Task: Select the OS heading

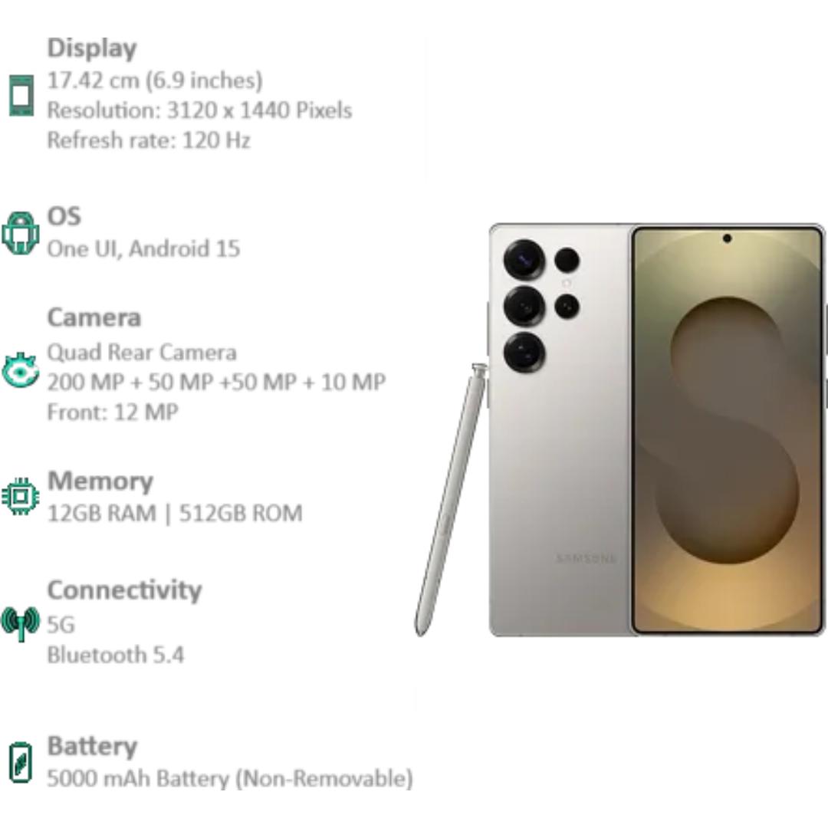Action: click(x=64, y=216)
